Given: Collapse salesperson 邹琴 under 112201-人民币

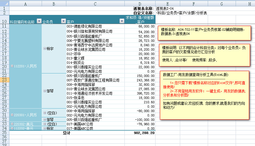Looking at the screenshot, I should [x=44, y=91].
